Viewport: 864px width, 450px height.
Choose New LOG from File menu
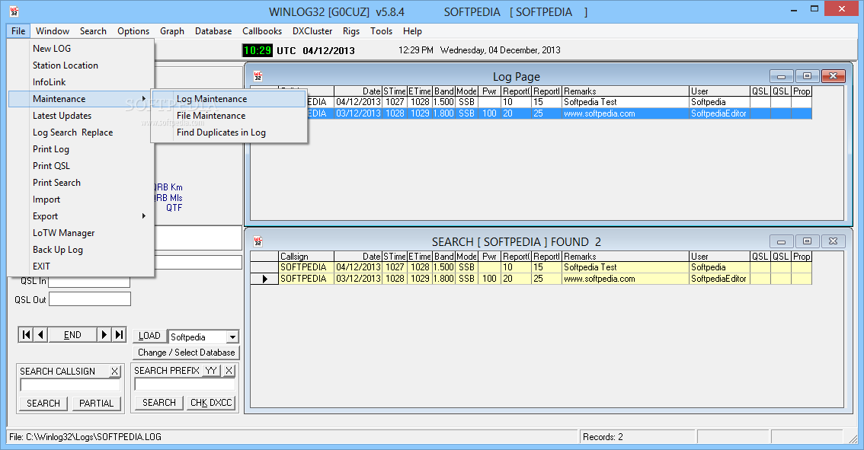(82, 49)
